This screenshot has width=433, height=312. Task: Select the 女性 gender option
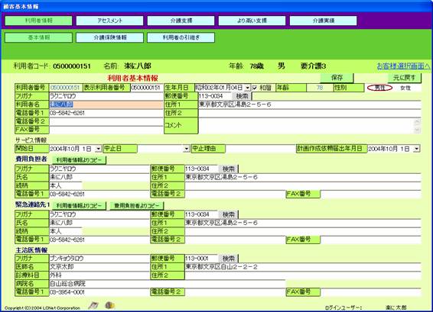405,88
